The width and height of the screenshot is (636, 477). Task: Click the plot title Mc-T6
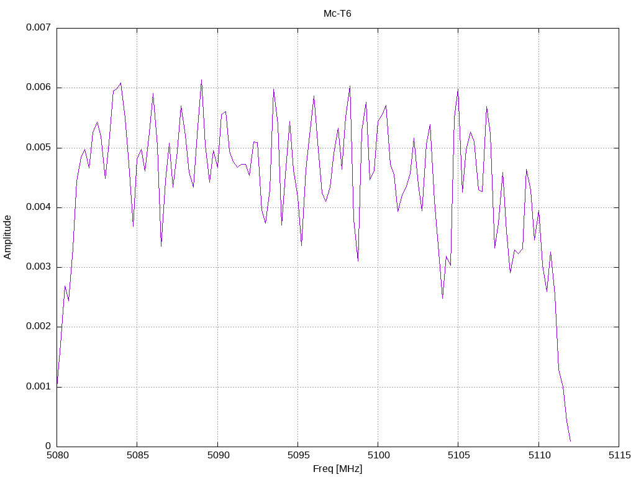pos(337,14)
